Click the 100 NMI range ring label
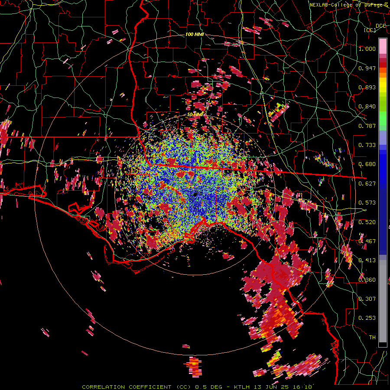The image size is (390, 390). (x=195, y=34)
